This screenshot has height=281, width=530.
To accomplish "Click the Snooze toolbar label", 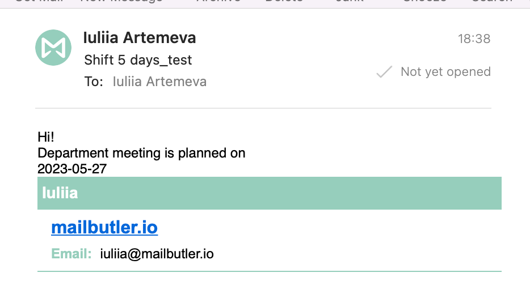I will pos(424,1).
